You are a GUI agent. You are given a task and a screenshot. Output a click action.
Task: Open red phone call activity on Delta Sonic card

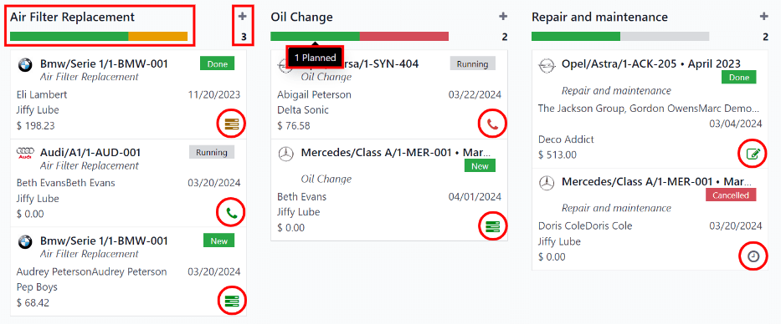point(492,124)
